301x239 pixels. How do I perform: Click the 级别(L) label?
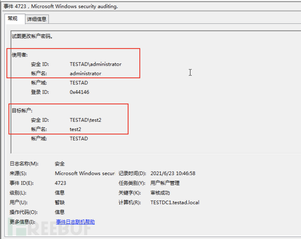pyautogui.click(x=18, y=193)
